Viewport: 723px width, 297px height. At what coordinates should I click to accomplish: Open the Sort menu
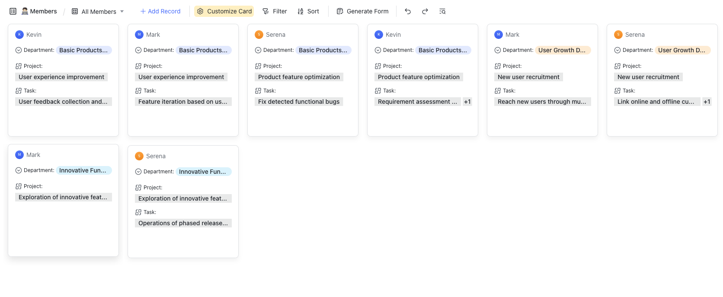coord(308,11)
